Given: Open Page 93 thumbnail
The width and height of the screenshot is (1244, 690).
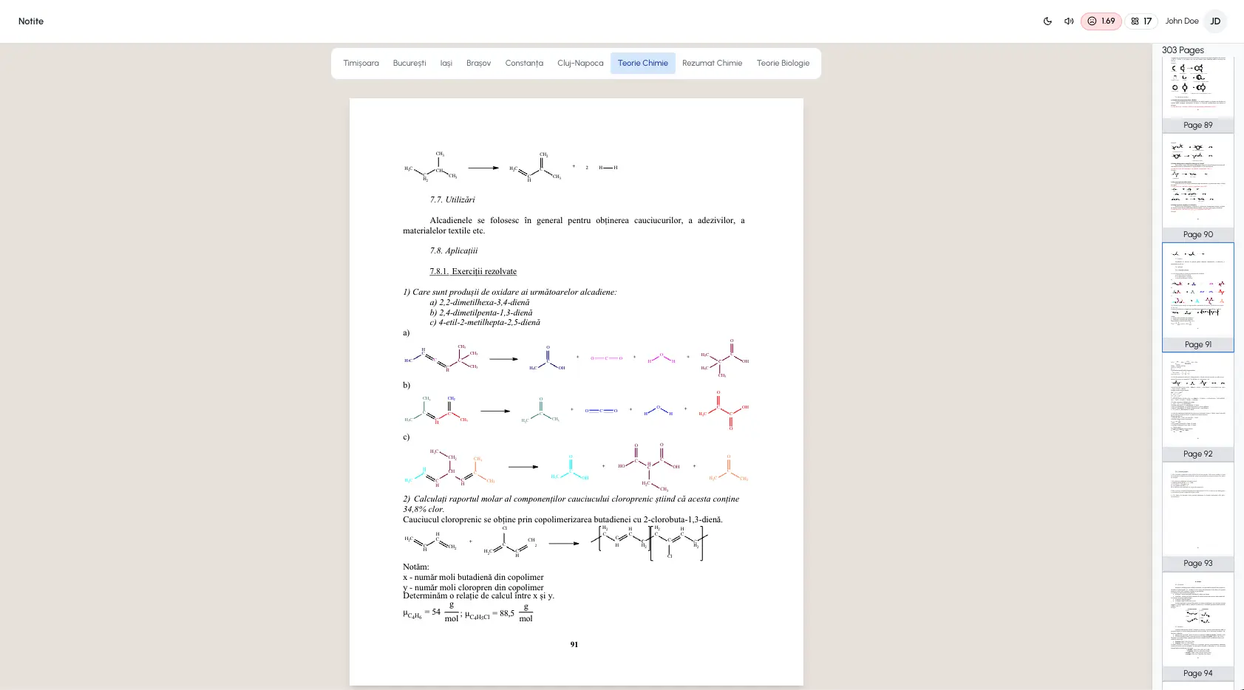Looking at the screenshot, I should 1198,516.
